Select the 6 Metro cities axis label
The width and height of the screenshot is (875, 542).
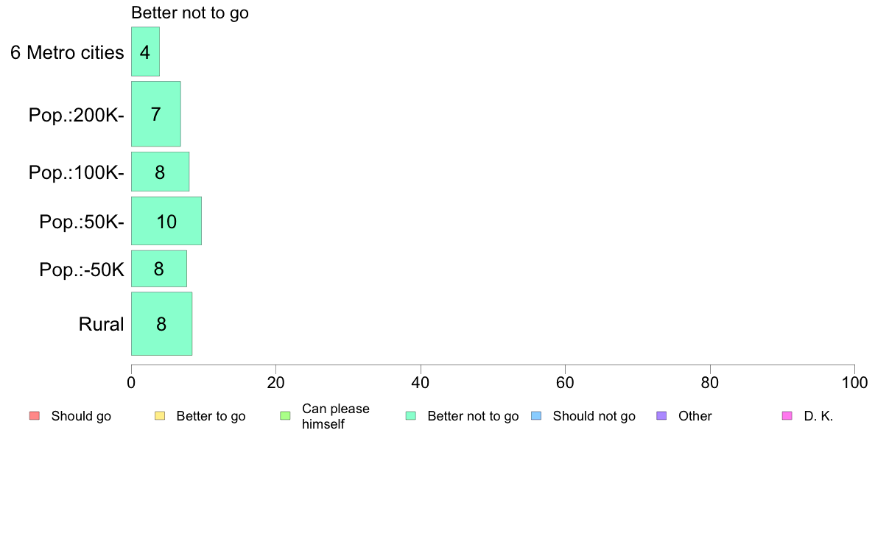[x=67, y=52]
